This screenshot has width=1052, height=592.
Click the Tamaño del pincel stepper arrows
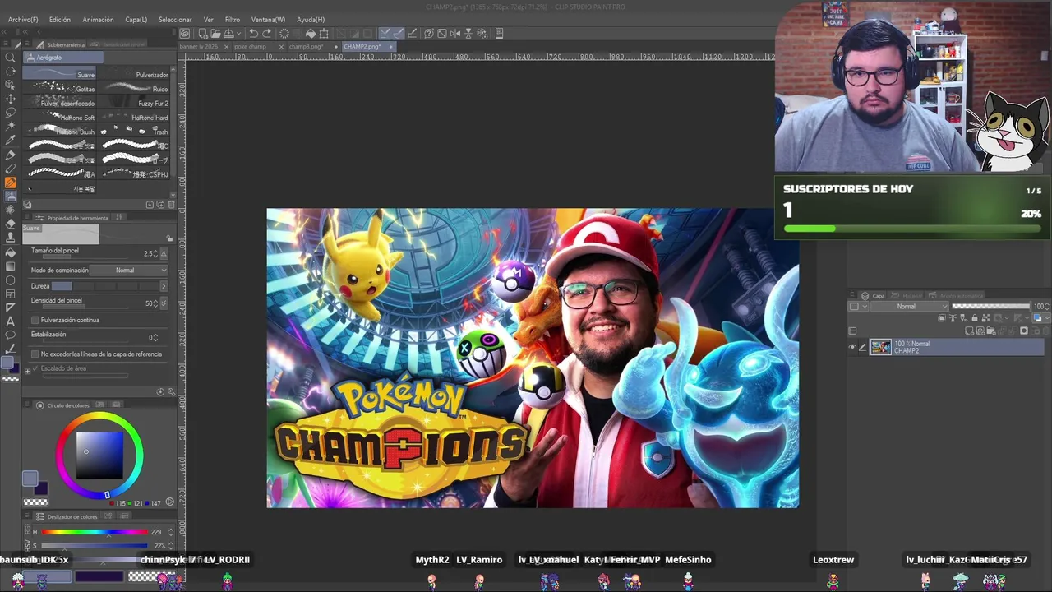pos(154,254)
